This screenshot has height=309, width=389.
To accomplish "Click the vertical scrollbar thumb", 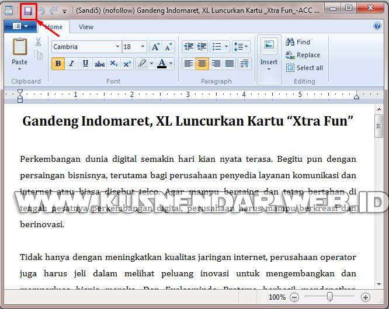I will coord(379,126).
